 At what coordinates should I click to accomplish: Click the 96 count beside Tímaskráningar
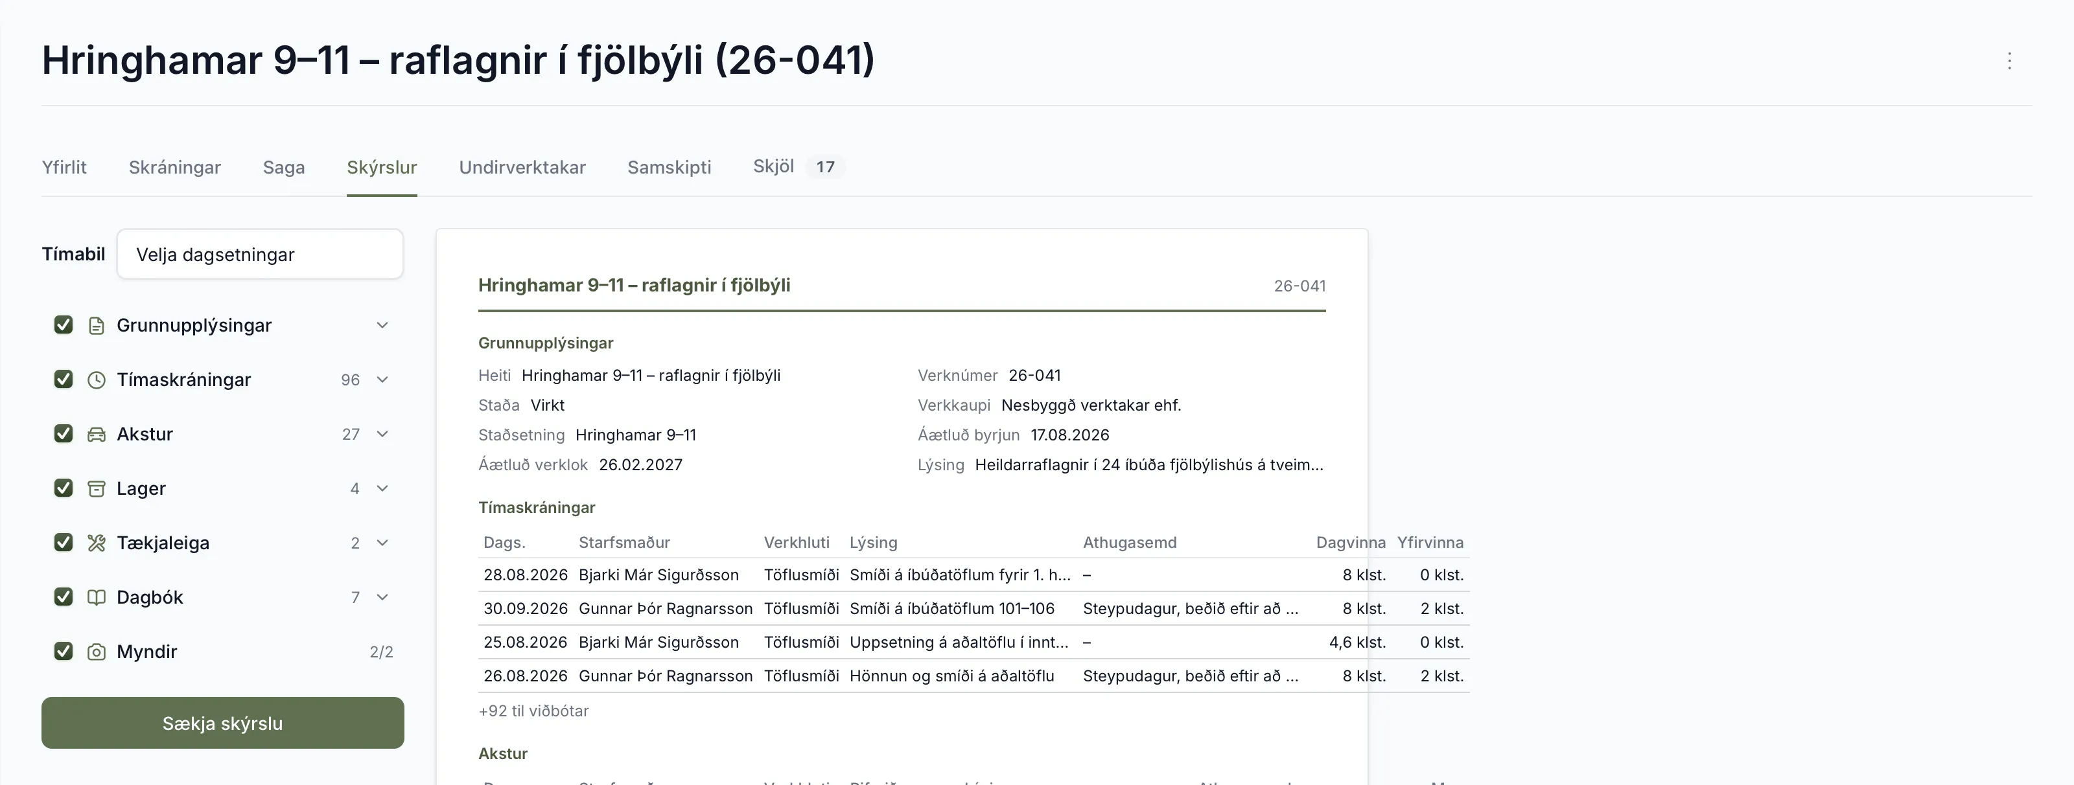pos(350,380)
